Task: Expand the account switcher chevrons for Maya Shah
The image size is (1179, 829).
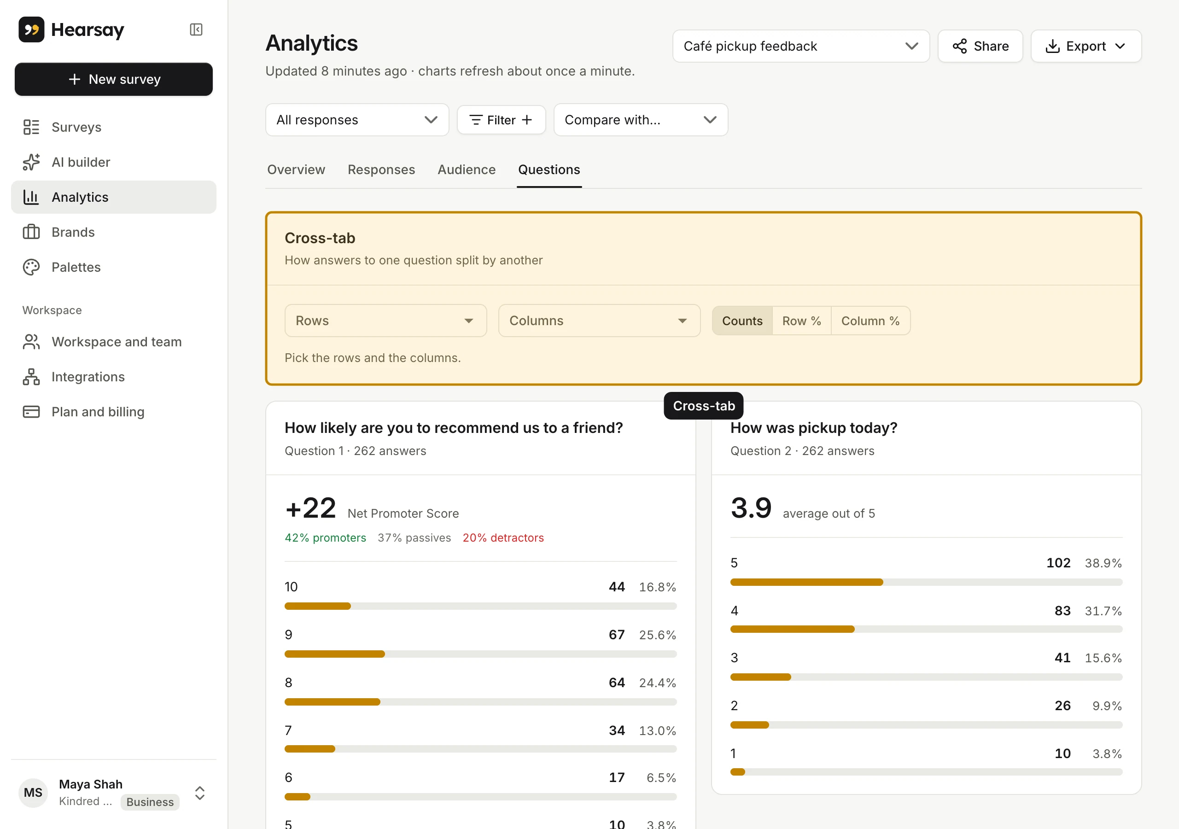Action: [200, 793]
